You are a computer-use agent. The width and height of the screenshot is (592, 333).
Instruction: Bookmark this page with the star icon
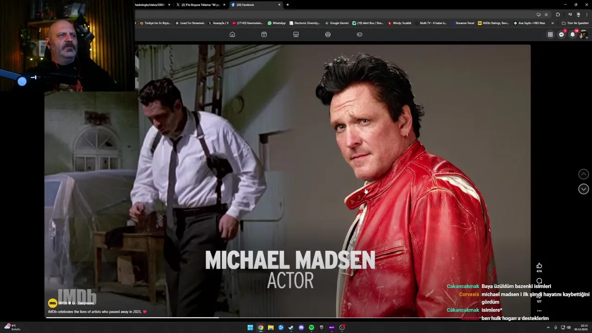click(546, 14)
